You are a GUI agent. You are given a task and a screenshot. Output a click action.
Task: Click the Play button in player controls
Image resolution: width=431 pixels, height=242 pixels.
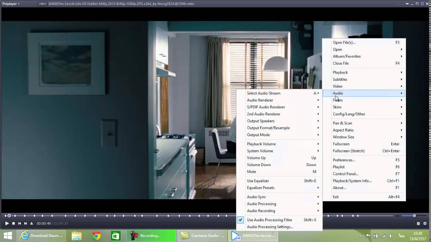[x=7, y=223]
